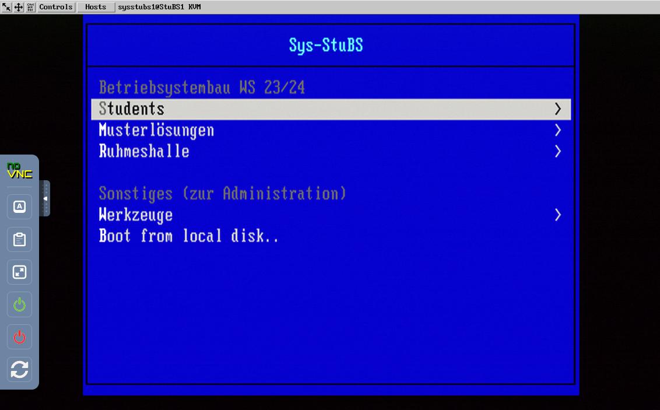Send Ctrl-Alt-Del with the top bar icon
Viewport: 660px width, 410px height.
pyautogui.click(x=30, y=7)
